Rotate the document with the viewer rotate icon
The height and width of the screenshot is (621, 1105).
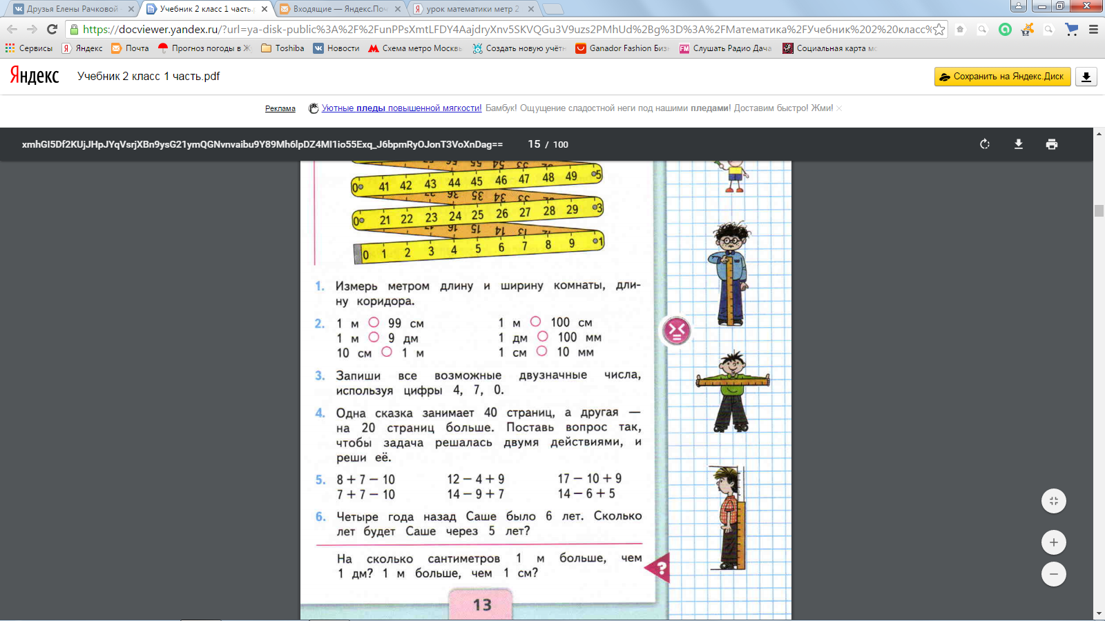(985, 144)
